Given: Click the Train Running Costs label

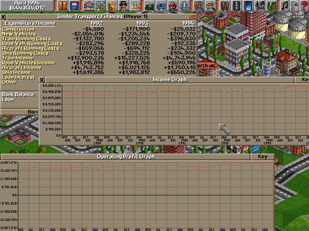Looking at the screenshot, I should [x=27, y=38].
